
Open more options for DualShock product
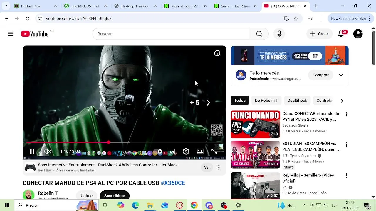click(x=219, y=168)
